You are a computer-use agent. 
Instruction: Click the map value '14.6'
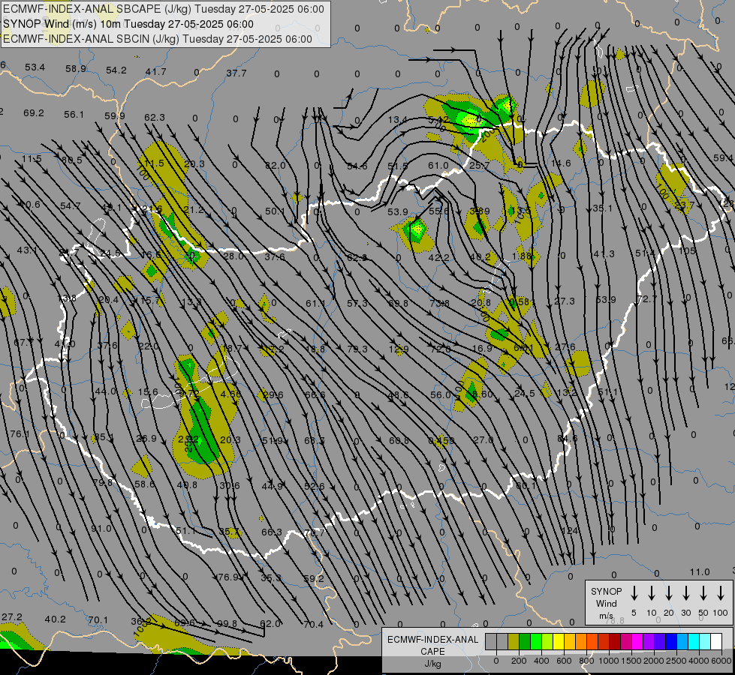[x=561, y=163]
